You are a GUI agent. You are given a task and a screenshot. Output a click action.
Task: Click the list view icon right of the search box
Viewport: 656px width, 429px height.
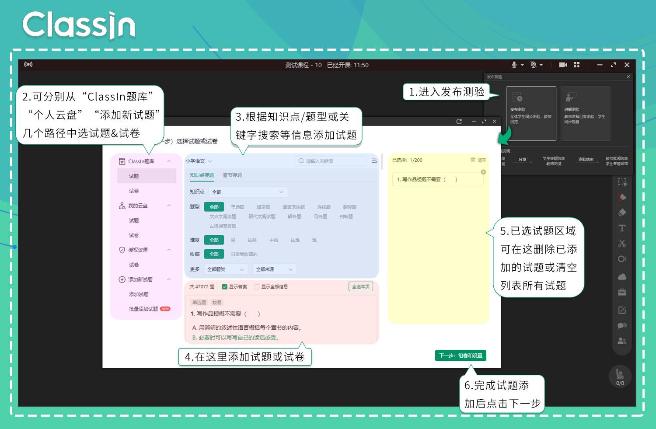click(374, 161)
